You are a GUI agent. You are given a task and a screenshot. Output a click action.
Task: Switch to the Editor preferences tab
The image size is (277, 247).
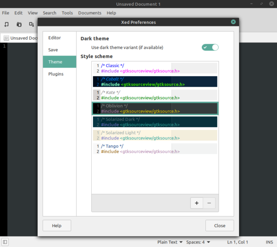(x=55, y=38)
